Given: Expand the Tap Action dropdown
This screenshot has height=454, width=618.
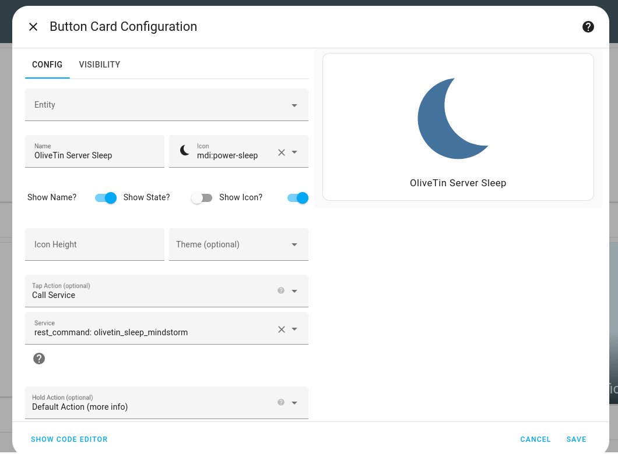Looking at the screenshot, I should (294, 291).
